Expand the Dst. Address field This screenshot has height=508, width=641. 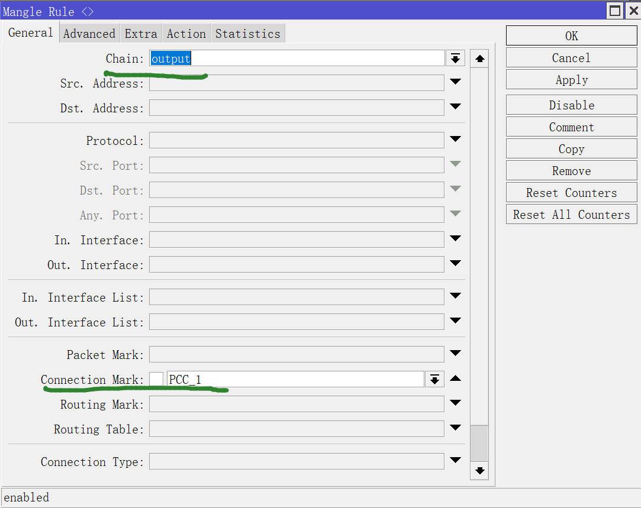pos(455,107)
